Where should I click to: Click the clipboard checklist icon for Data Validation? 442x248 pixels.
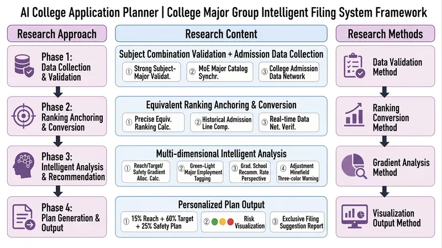[x=354, y=66]
